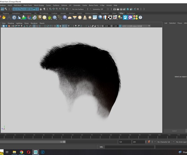Image resolution: width=187 pixels, height=155 pixels.
Task: Create a V-Ray dome light from shelf
Action: pyautogui.click(x=70, y=18)
